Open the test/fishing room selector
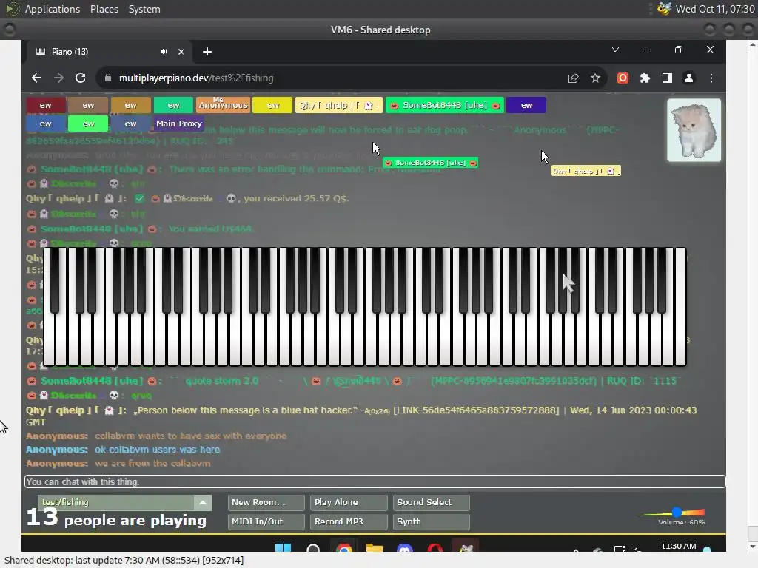The height and width of the screenshot is (568, 758). tap(118, 502)
